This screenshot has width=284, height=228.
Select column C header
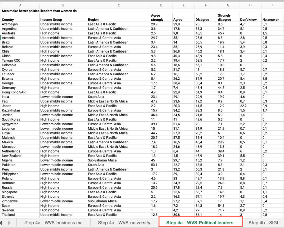119,5
